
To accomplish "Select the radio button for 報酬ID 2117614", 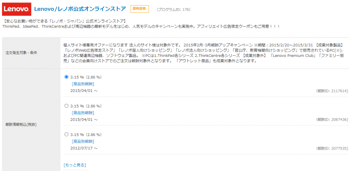I will 66,77.
